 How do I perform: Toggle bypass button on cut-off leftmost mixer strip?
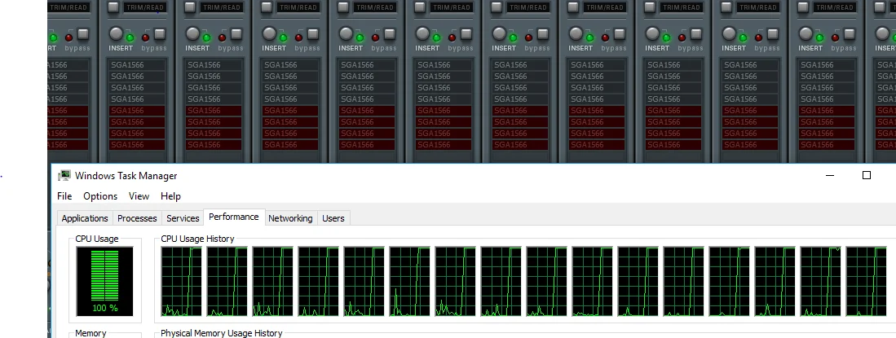point(83,34)
